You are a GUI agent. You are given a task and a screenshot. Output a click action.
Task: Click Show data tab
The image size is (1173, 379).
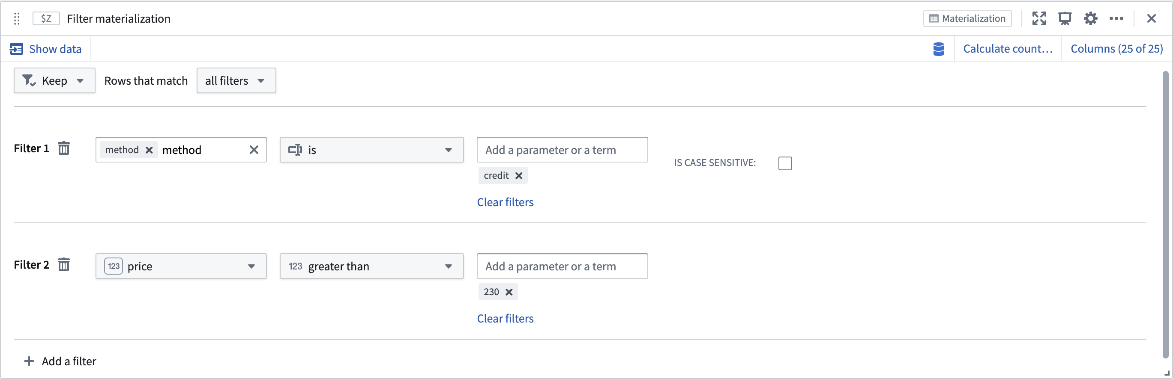pyautogui.click(x=46, y=49)
